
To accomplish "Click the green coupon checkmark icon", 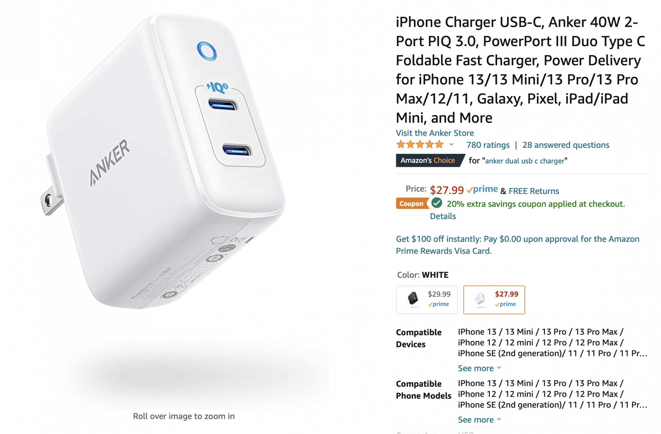I will (437, 203).
